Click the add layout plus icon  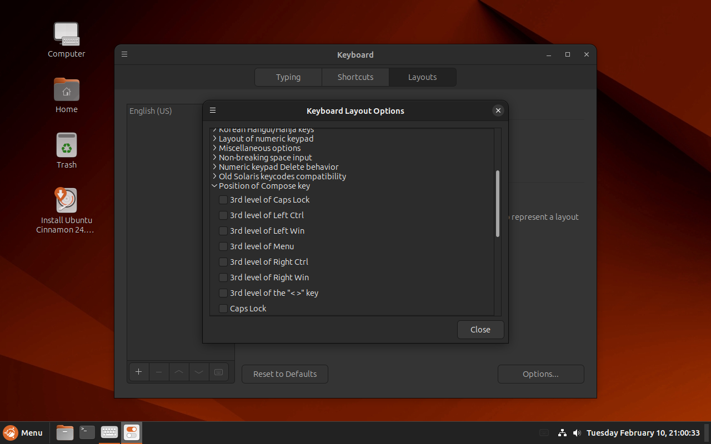[139, 372]
